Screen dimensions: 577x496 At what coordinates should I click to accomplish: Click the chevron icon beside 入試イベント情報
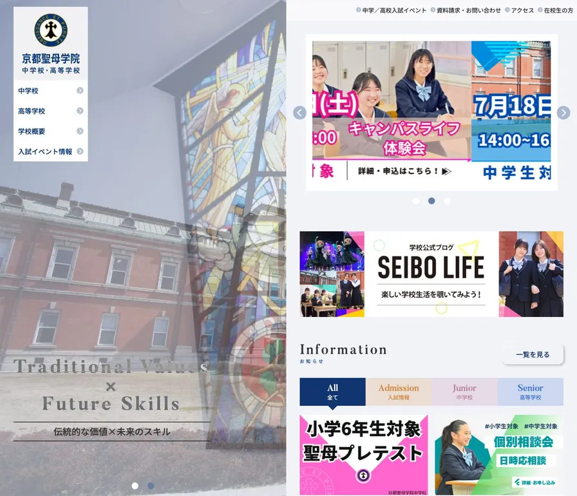(80, 151)
